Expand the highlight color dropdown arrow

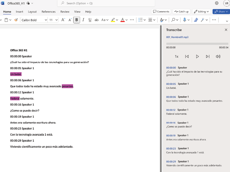click(x=117, y=20)
